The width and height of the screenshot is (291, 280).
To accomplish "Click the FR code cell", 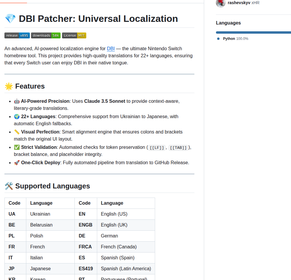I will pyautogui.click(x=15, y=247).
